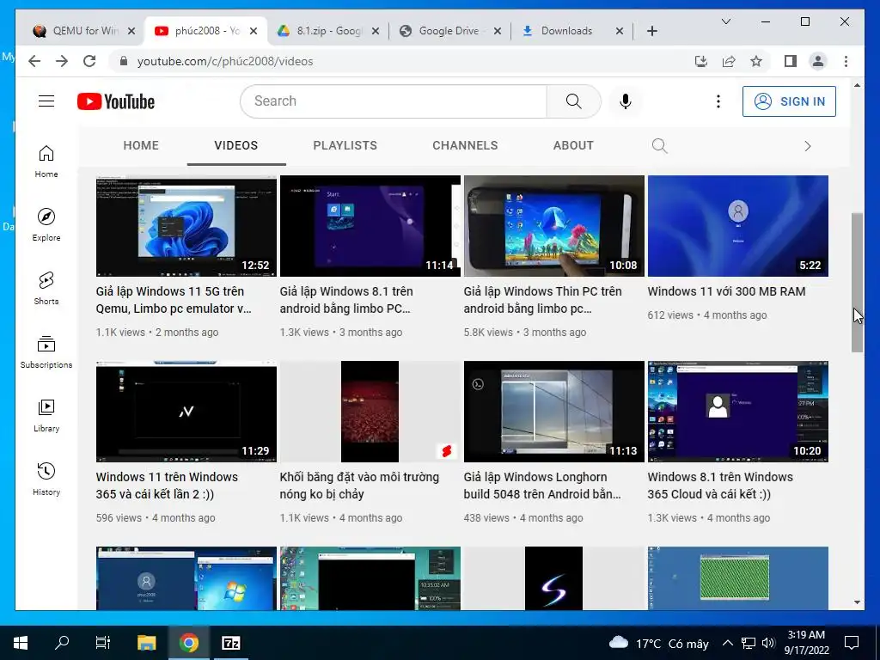
Task: Click the channel search magnifier icon
Action: coord(659,146)
